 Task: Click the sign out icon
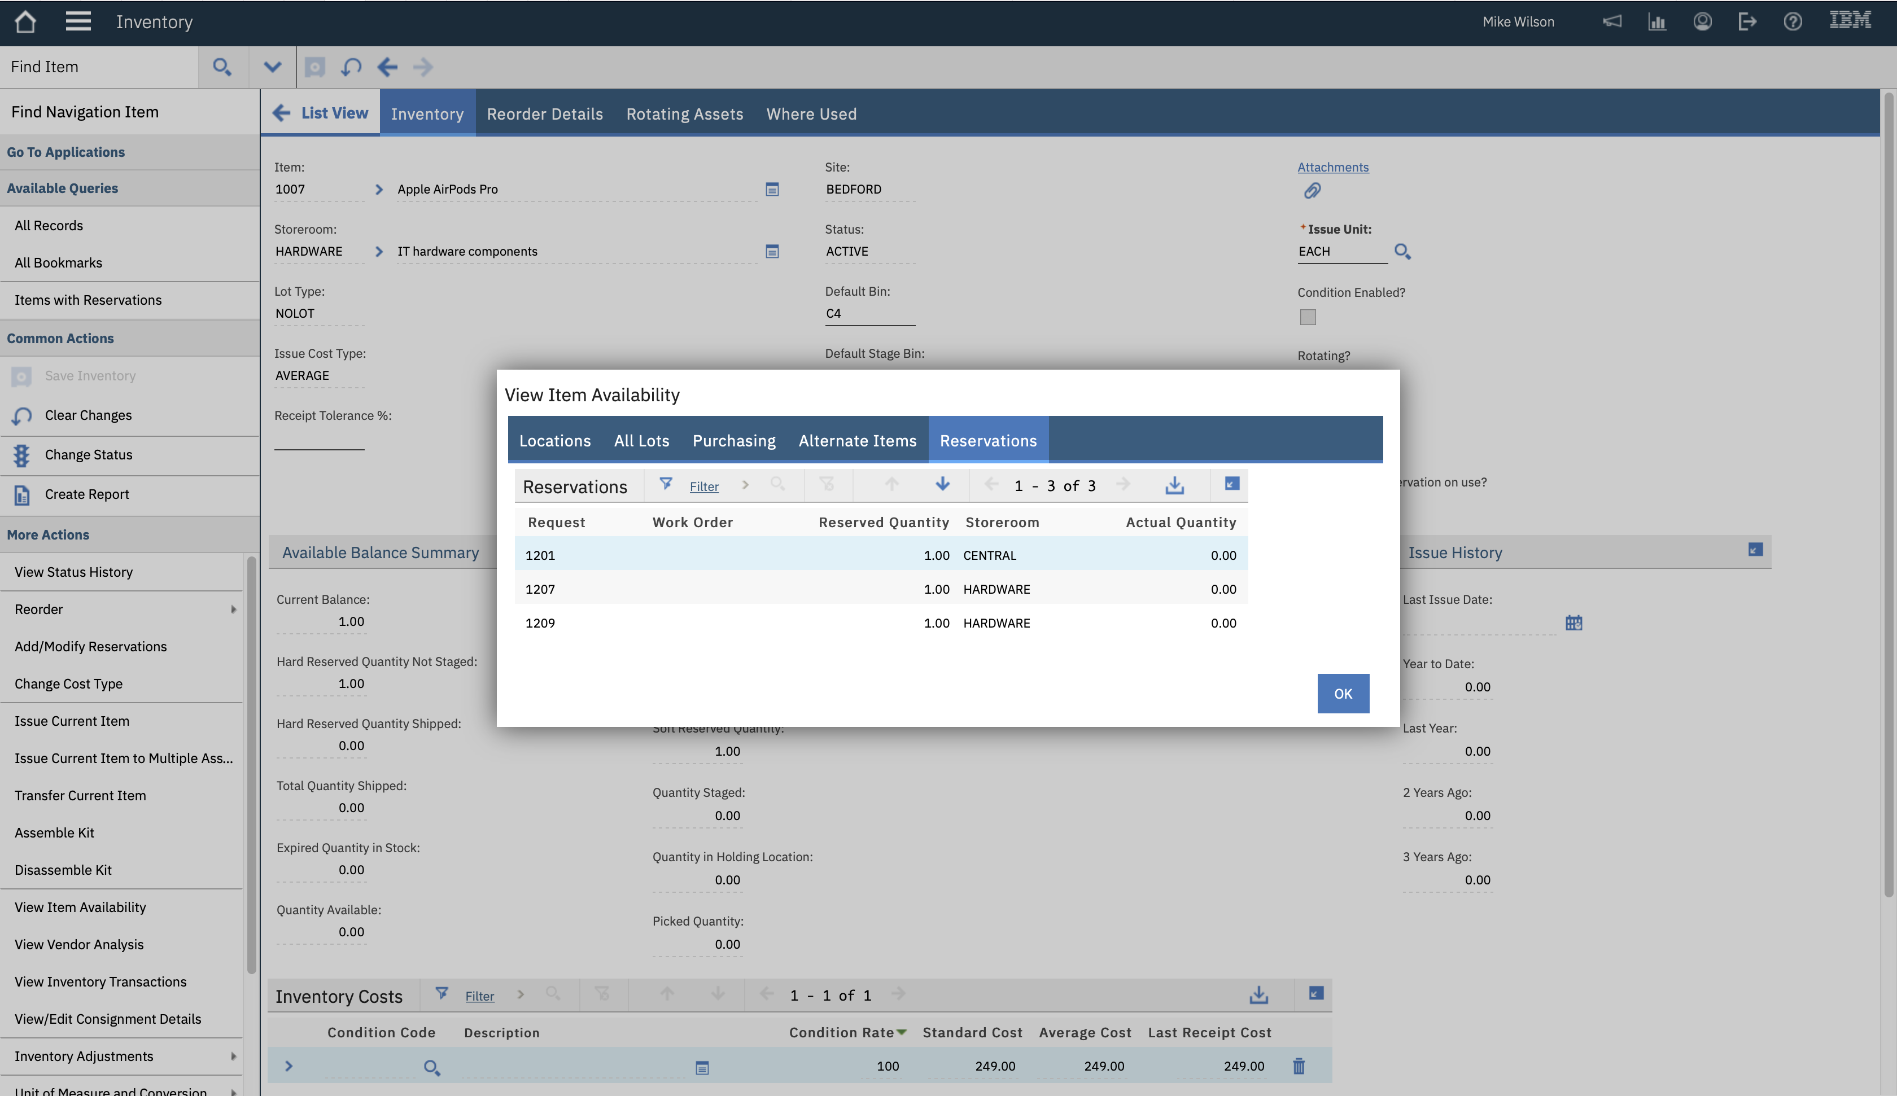(1747, 22)
